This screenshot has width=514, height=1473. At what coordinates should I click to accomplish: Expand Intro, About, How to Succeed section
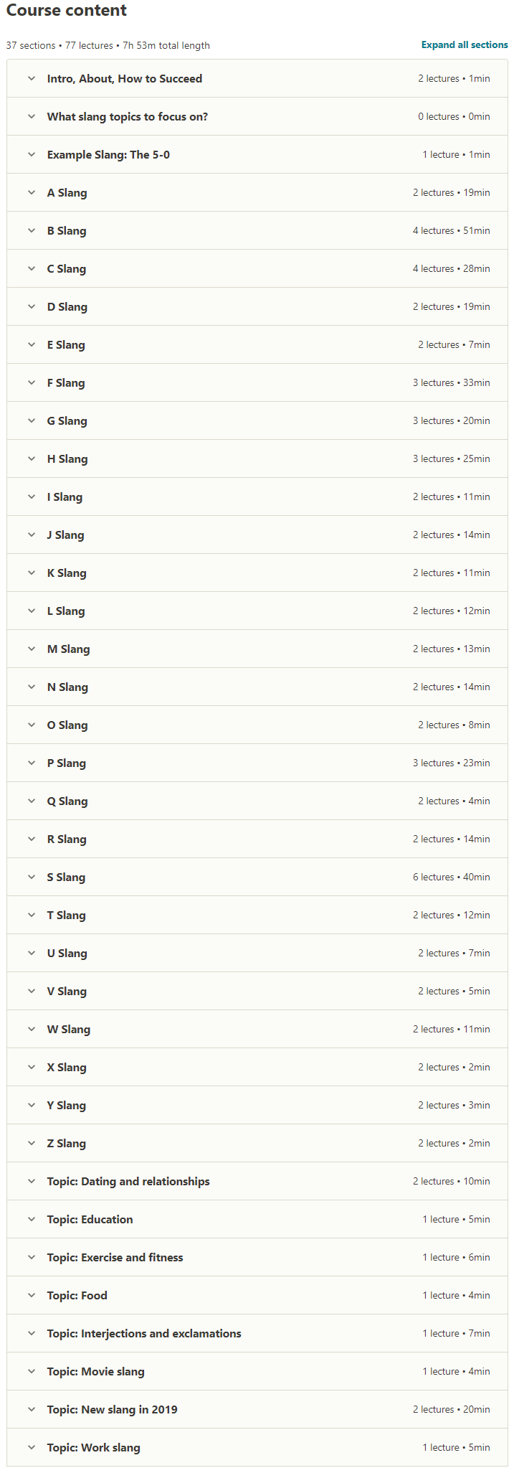pyautogui.click(x=257, y=78)
